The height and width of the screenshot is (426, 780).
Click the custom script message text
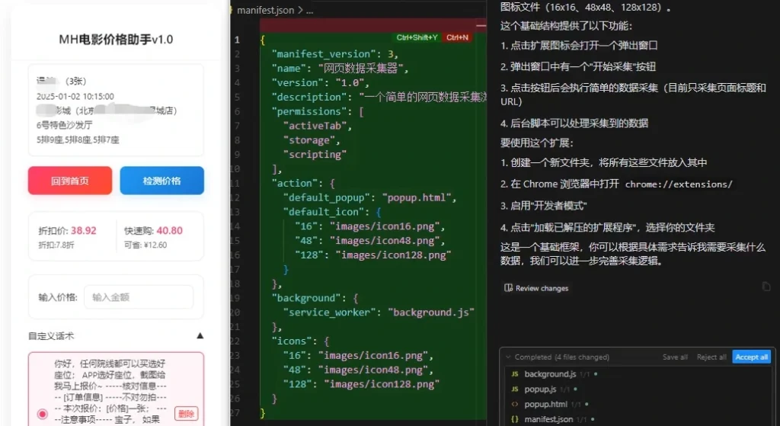[110, 391]
